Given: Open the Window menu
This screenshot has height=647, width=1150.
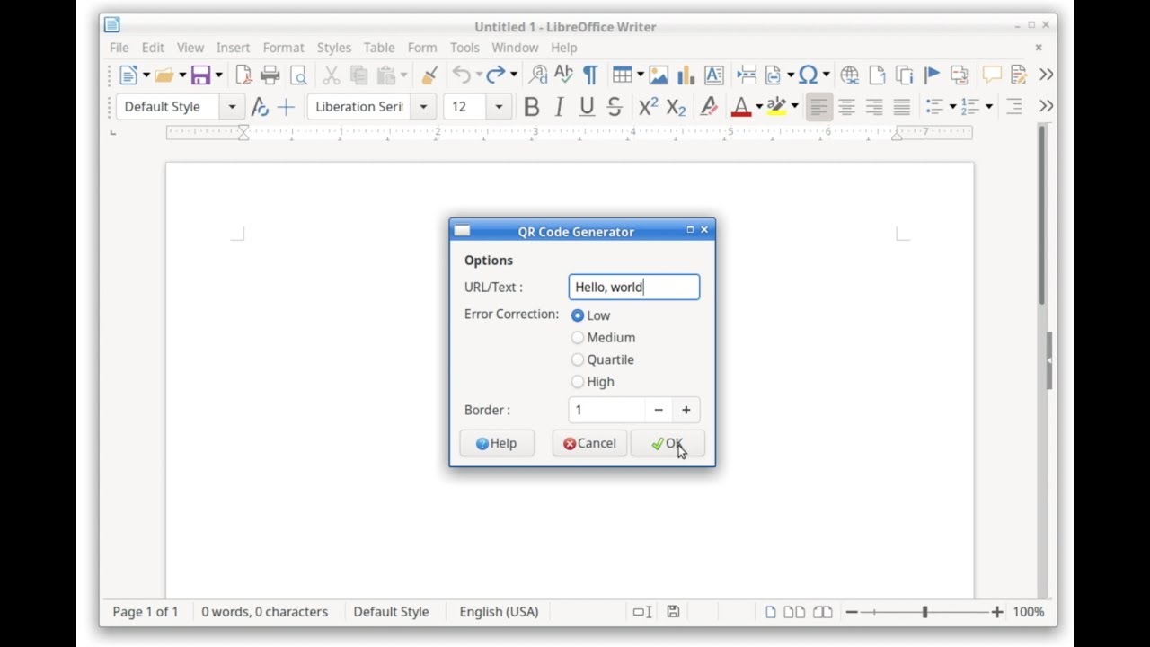Looking at the screenshot, I should pyautogui.click(x=515, y=48).
